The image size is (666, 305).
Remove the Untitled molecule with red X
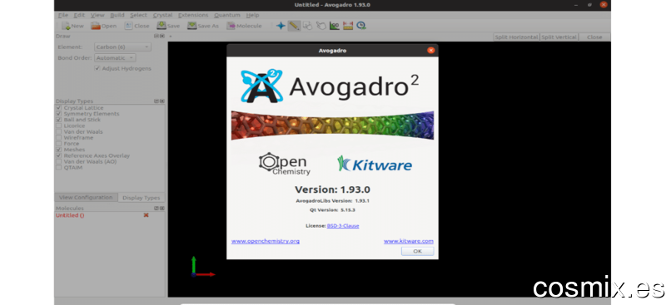pos(147,215)
